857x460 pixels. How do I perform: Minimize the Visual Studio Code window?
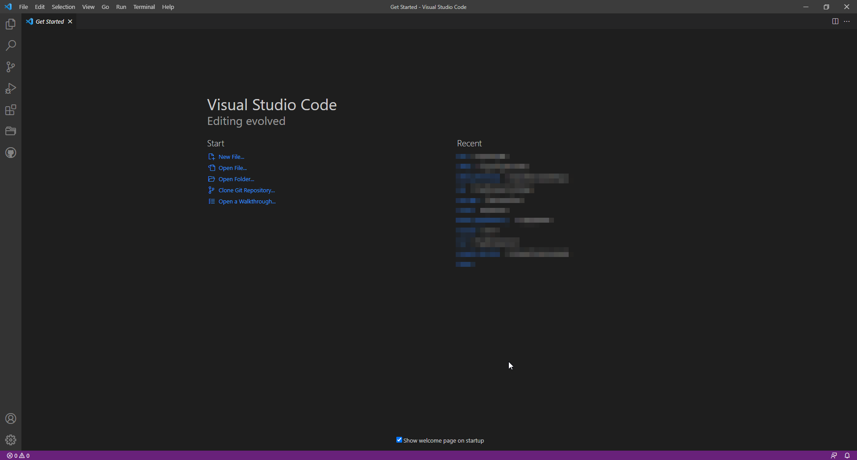point(806,7)
